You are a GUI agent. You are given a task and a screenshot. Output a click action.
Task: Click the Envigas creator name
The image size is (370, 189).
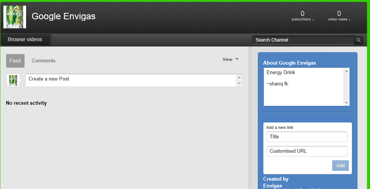point(272,186)
